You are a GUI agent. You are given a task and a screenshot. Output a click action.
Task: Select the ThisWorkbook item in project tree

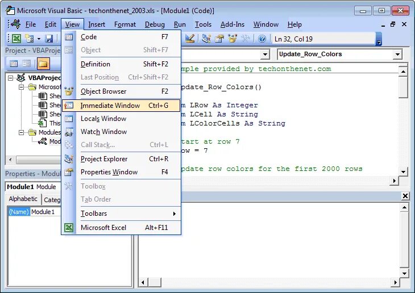[x=49, y=123]
